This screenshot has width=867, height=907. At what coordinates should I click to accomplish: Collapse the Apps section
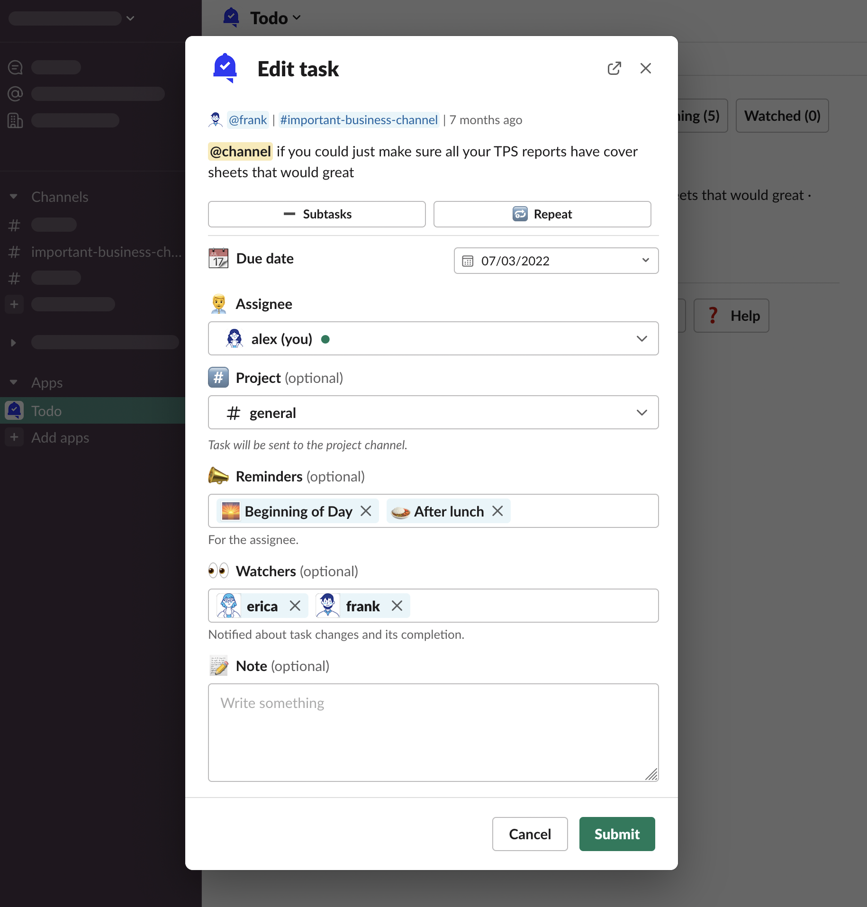coord(14,382)
